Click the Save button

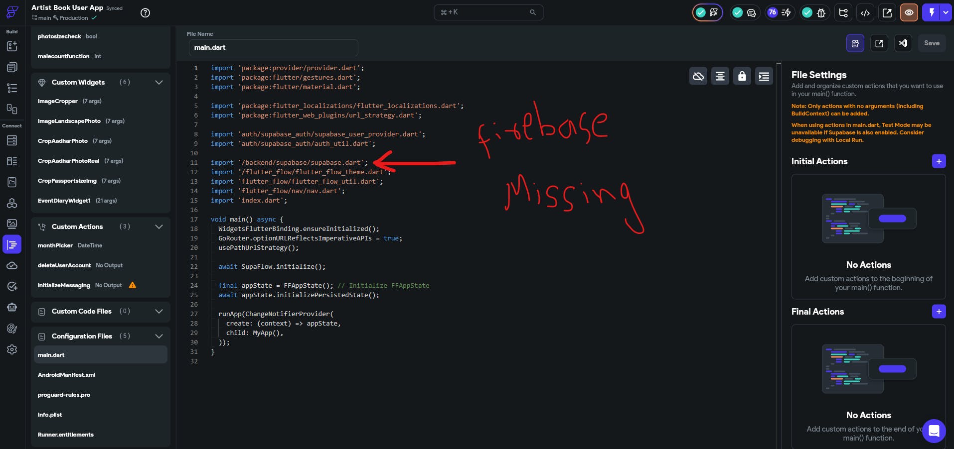(931, 43)
